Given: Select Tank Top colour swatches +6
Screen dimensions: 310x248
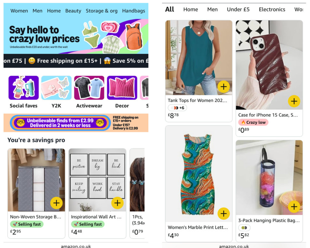Looking at the screenshot, I should [177, 108].
